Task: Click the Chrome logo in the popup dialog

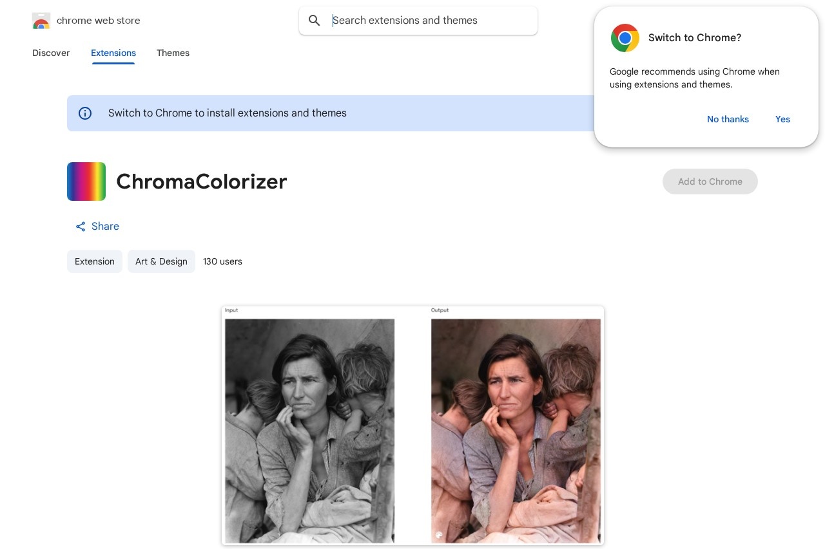Action: [625, 38]
